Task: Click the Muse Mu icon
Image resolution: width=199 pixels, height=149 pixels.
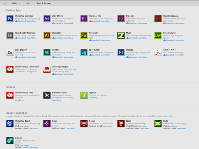Action: click(x=121, y=36)
